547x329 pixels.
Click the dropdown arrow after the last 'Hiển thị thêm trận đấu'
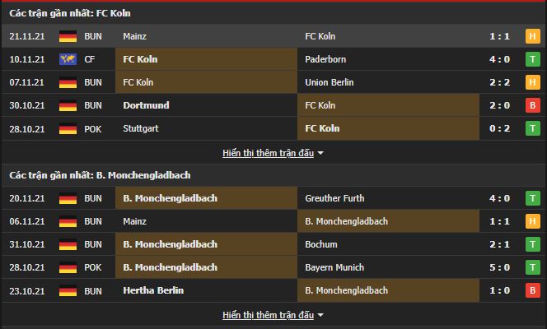(320, 315)
